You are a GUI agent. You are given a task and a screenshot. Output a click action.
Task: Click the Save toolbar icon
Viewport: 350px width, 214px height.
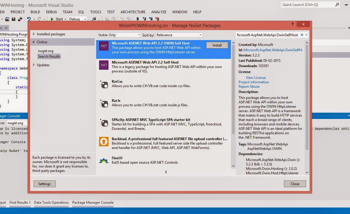14,19
